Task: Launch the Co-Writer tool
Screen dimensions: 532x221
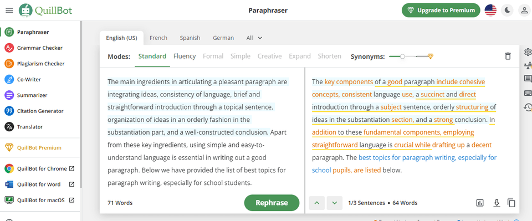Action: click(x=29, y=79)
